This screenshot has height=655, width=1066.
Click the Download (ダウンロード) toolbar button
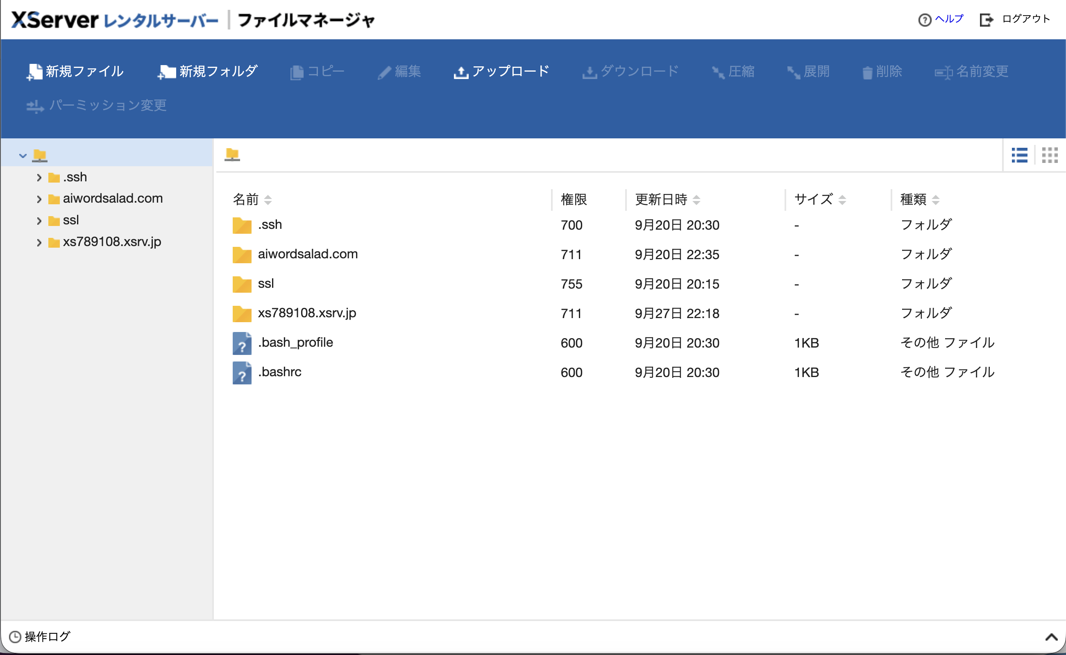tap(631, 72)
